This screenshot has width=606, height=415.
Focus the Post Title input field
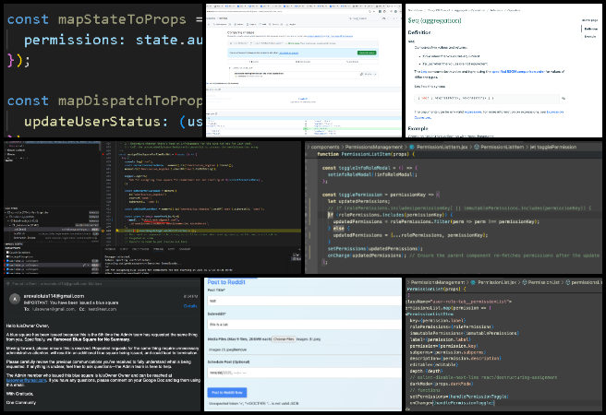point(304,301)
